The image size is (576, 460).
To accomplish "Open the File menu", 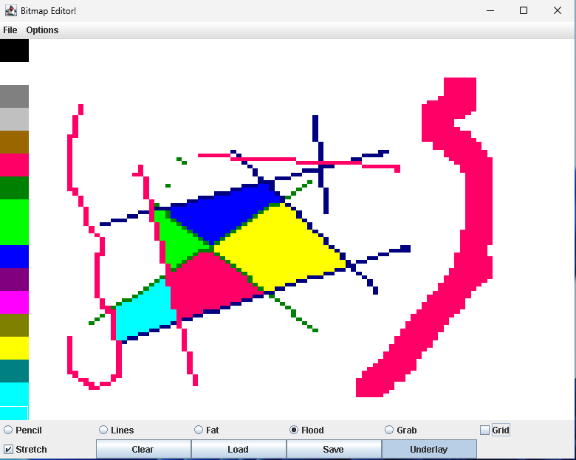I will (x=10, y=30).
